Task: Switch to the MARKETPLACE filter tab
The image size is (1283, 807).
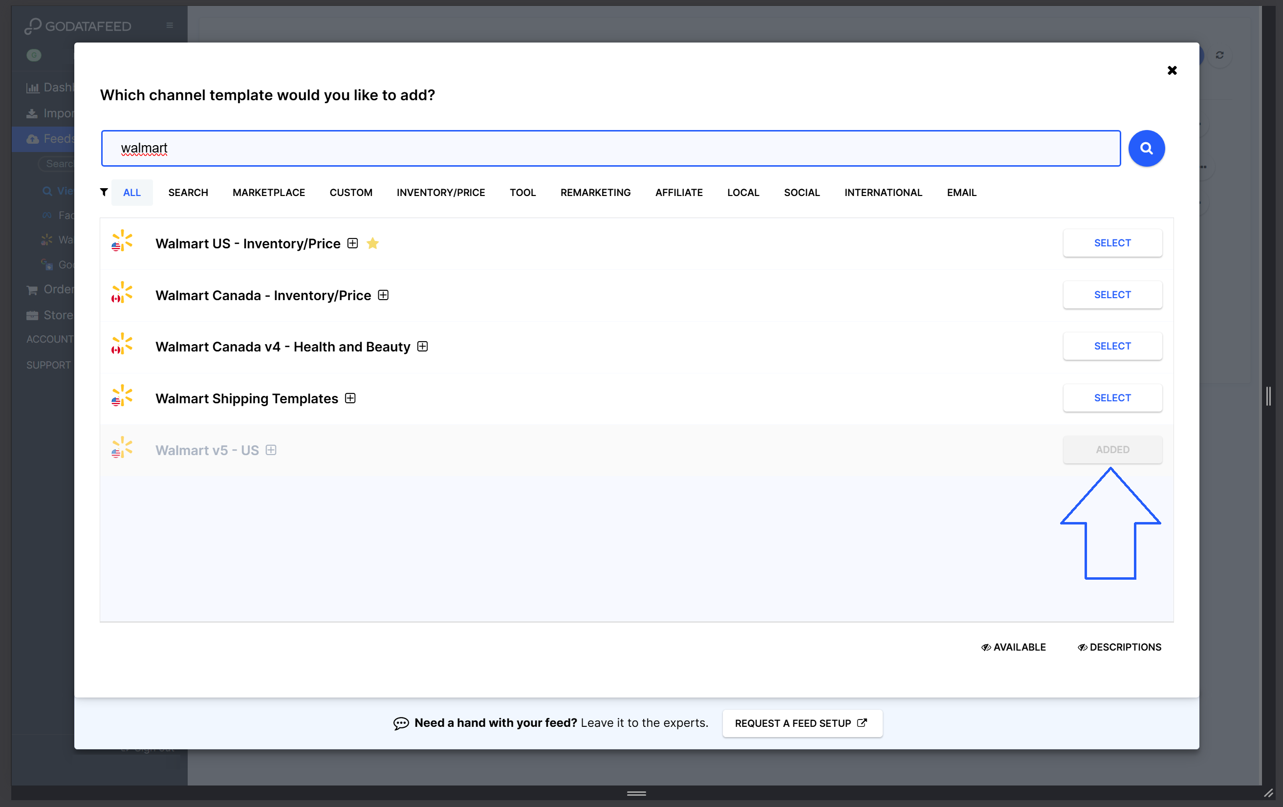Action: (x=268, y=192)
